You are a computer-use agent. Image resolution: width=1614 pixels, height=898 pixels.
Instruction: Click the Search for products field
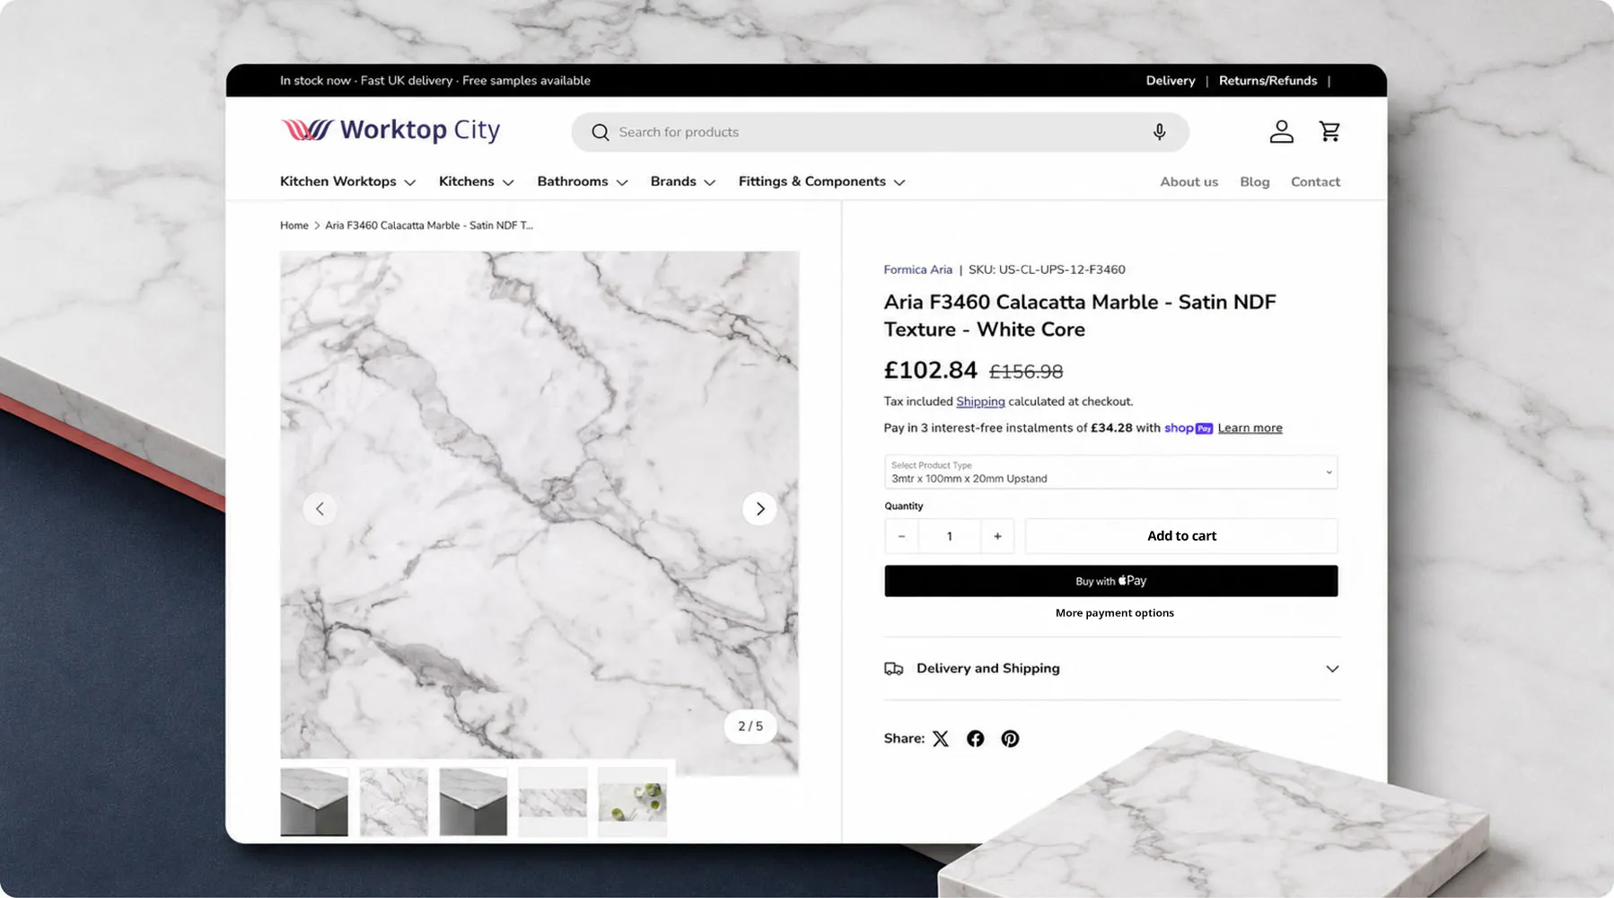[x=880, y=132]
